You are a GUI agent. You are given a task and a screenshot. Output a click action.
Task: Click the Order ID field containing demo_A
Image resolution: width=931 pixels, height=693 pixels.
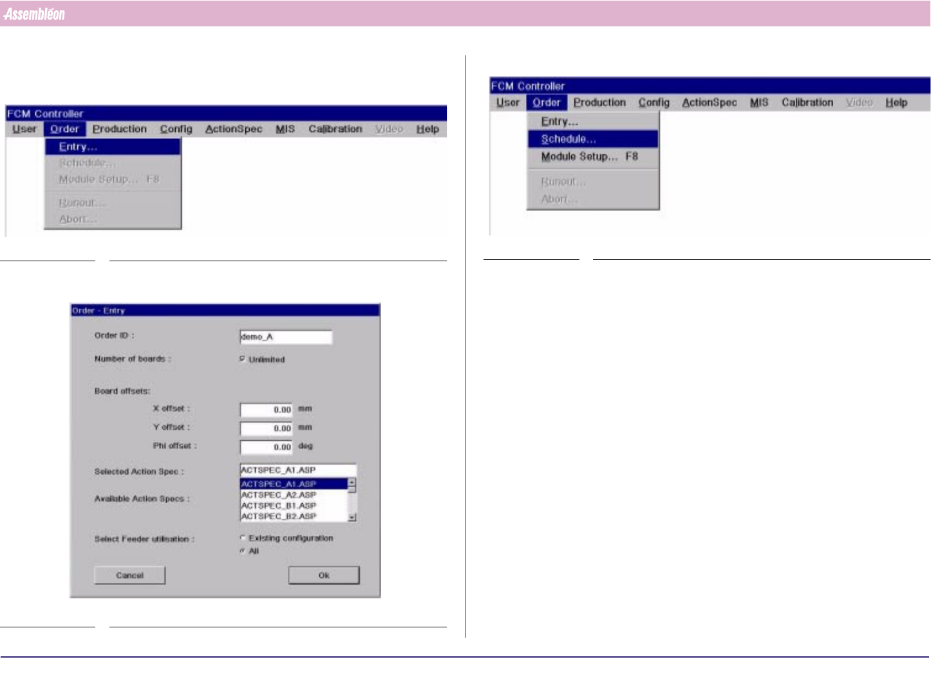(286, 337)
